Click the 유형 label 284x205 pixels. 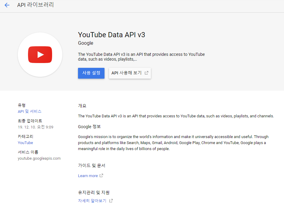pos(22,105)
